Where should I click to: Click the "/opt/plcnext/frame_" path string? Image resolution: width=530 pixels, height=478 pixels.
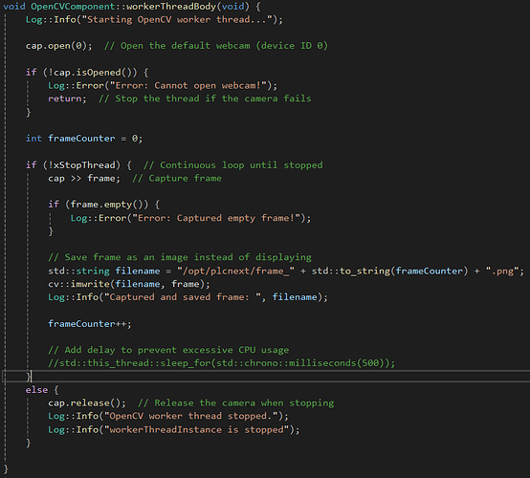(235, 271)
